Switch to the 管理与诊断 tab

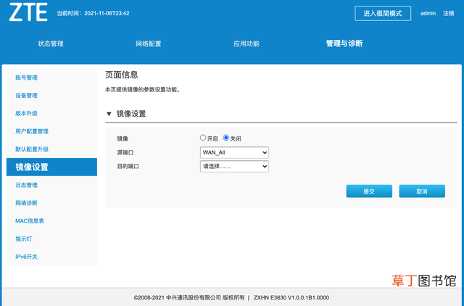344,44
